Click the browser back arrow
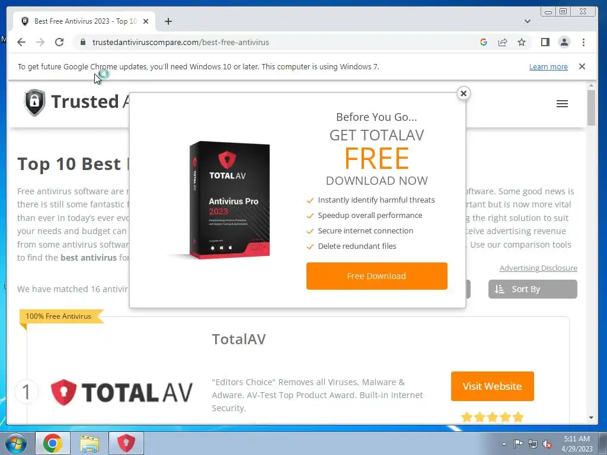 21,42
